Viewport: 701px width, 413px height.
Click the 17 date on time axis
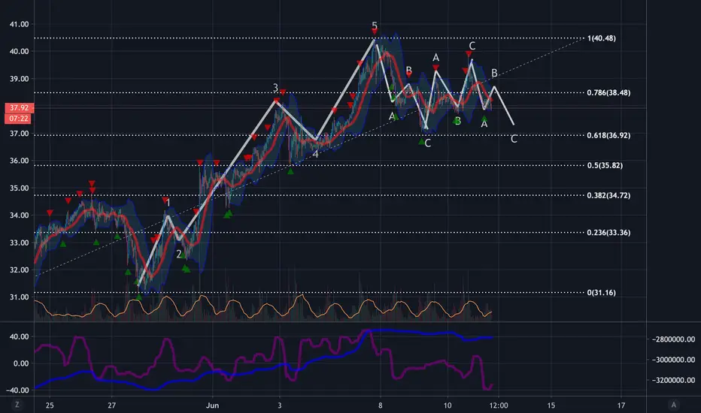621,405
